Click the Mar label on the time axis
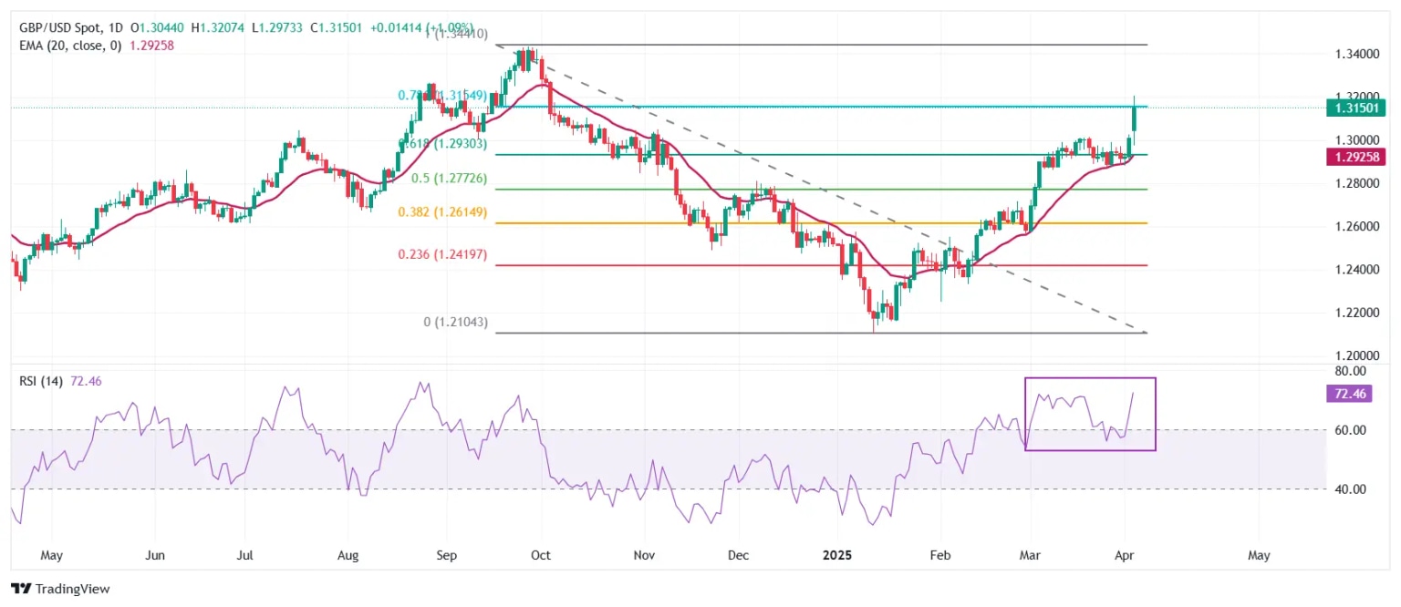This screenshot has height=607, width=1401. (1030, 555)
